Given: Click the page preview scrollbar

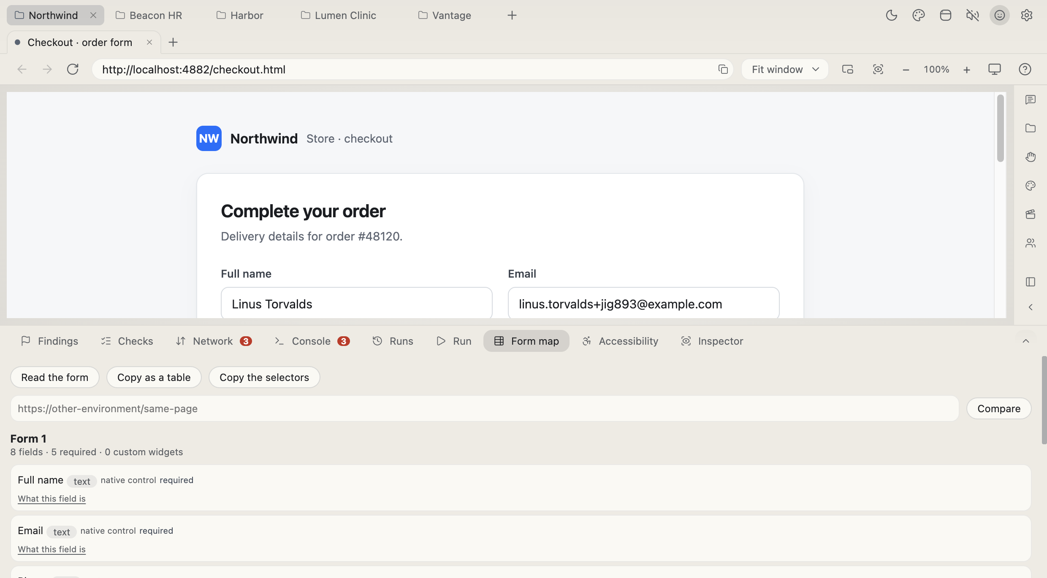Looking at the screenshot, I should click(1000, 128).
